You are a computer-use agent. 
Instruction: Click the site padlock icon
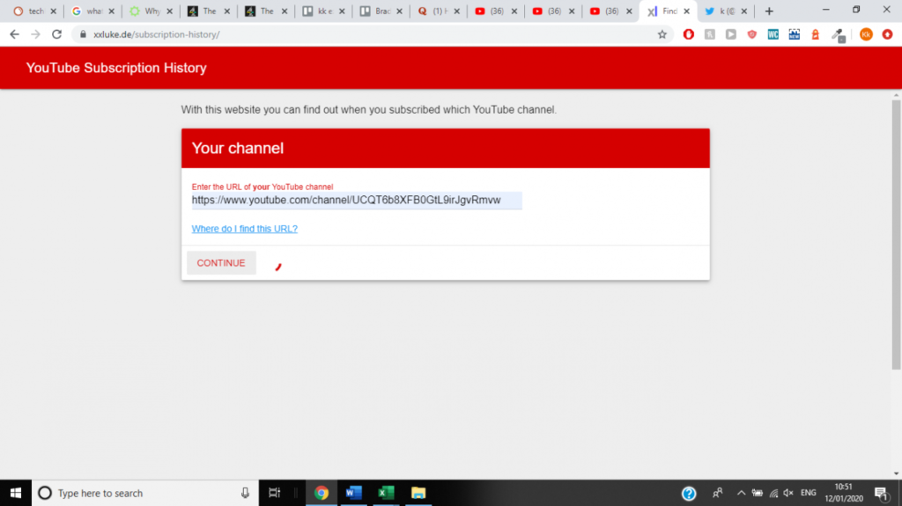point(83,34)
